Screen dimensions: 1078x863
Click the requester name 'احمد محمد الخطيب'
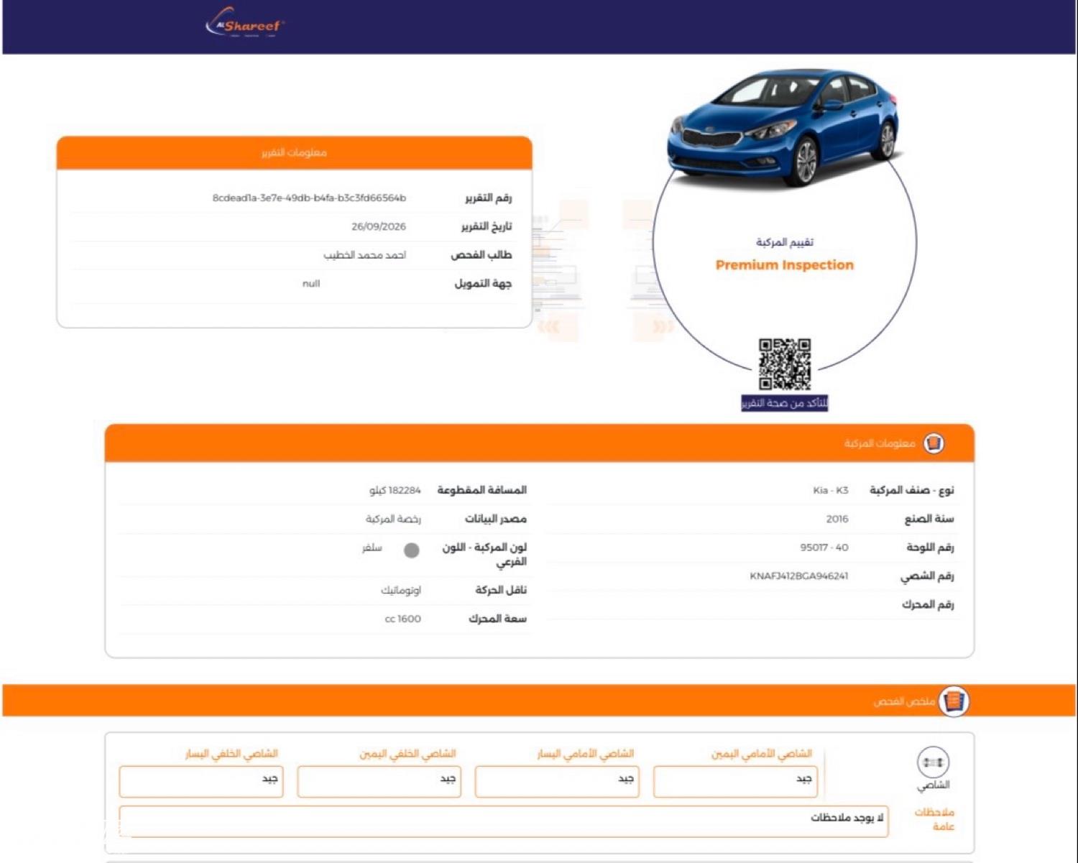pyautogui.click(x=364, y=255)
